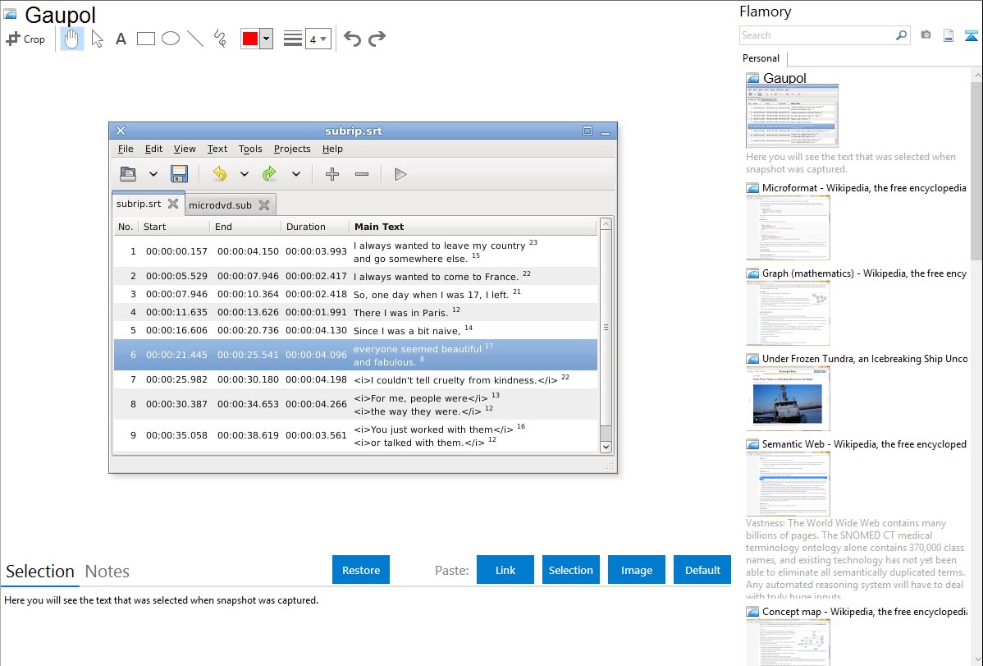Click the Paste Default button

click(x=702, y=570)
